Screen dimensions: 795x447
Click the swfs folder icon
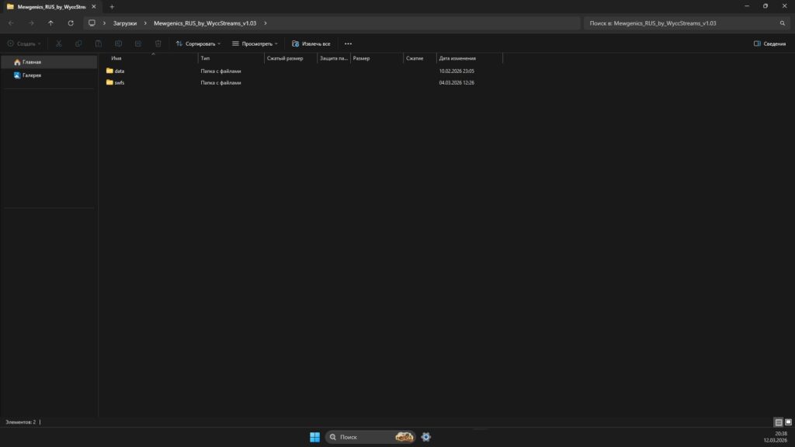click(x=109, y=82)
